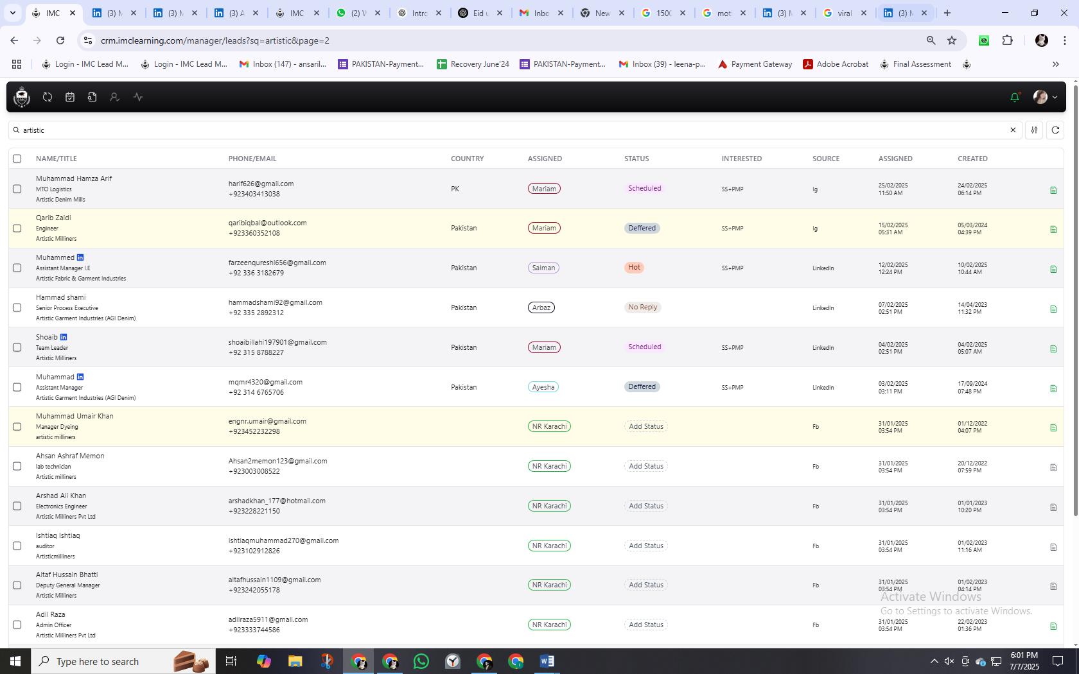
Task: Click the Windows Start button
Action: (15, 661)
